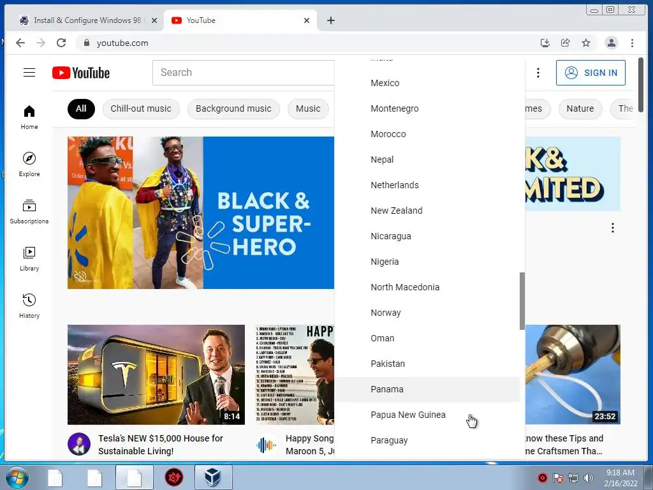Click the YouTube logo

pos(81,73)
